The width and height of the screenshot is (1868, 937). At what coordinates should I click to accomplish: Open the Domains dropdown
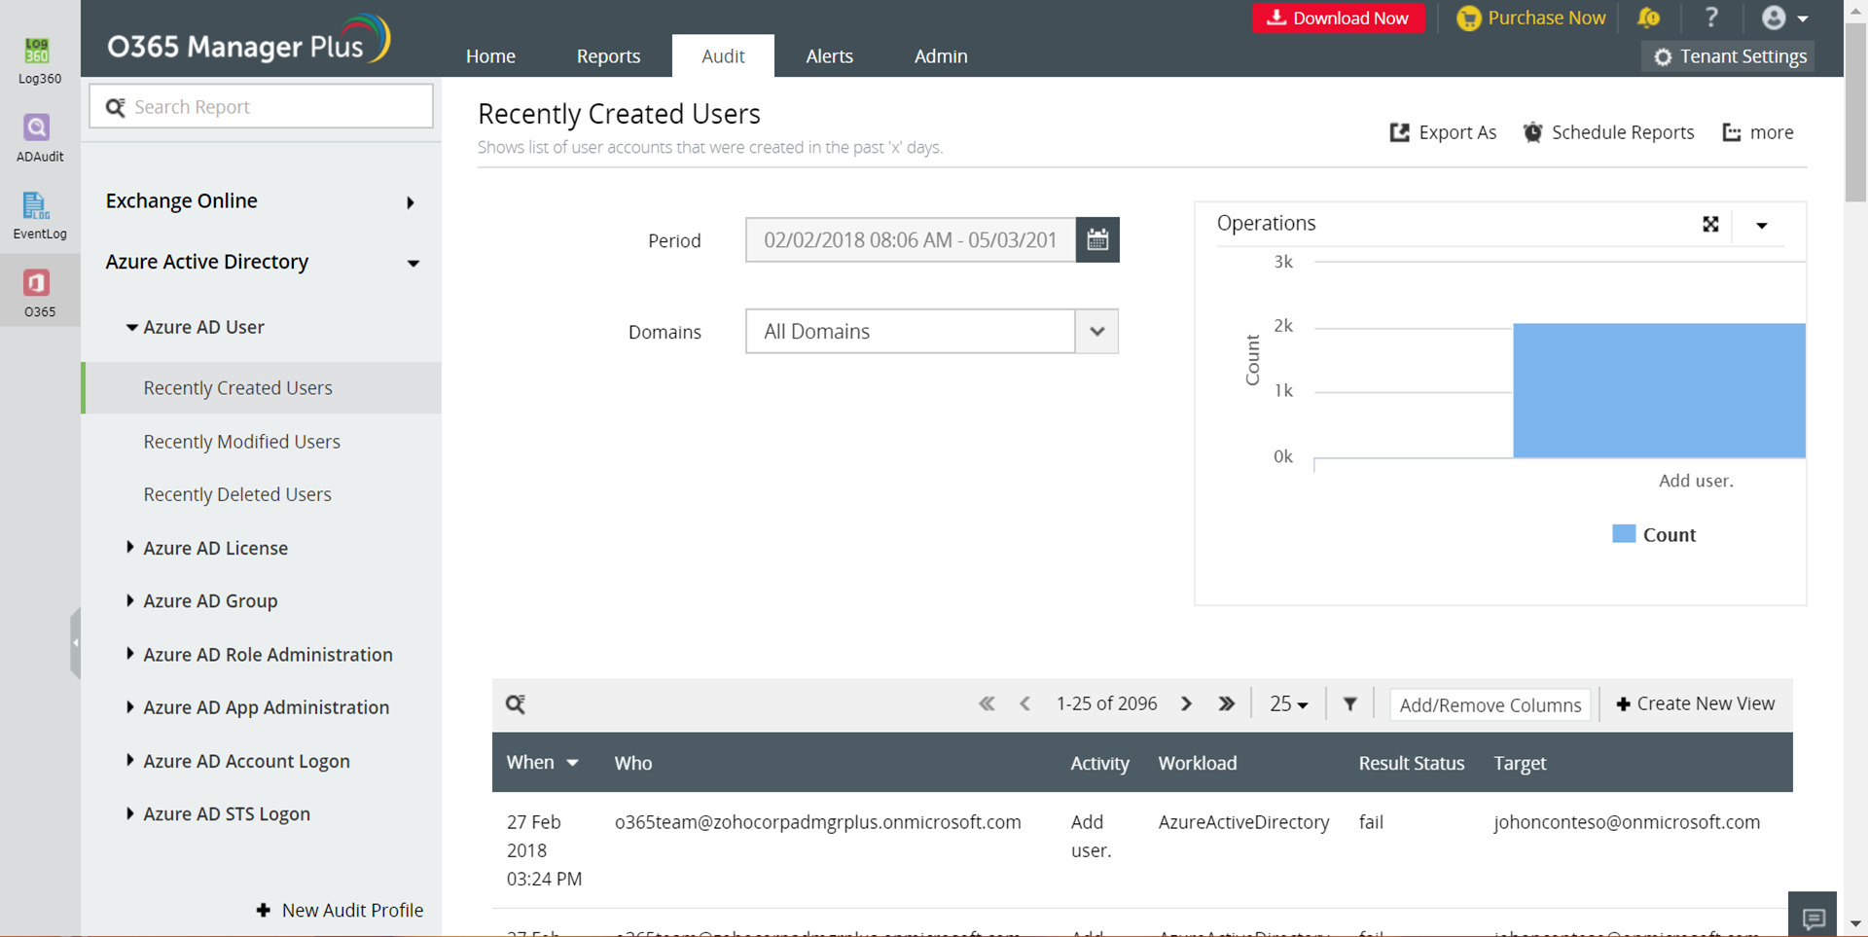click(932, 332)
